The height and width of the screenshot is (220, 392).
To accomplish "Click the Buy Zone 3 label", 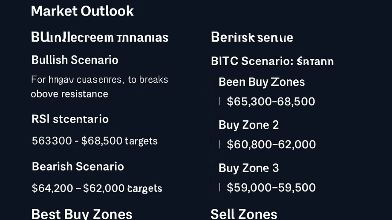I will [248, 168].
